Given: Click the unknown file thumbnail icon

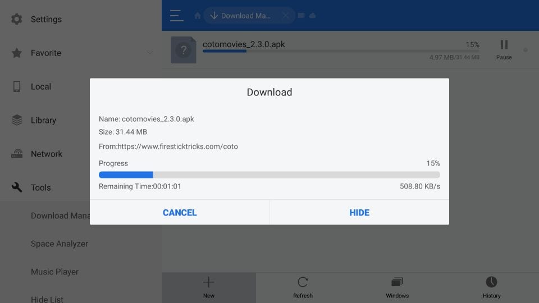Looking at the screenshot, I should (184, 50).
